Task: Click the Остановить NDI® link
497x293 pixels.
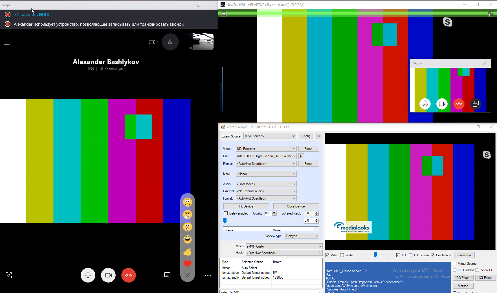Action: click(32, 14)
